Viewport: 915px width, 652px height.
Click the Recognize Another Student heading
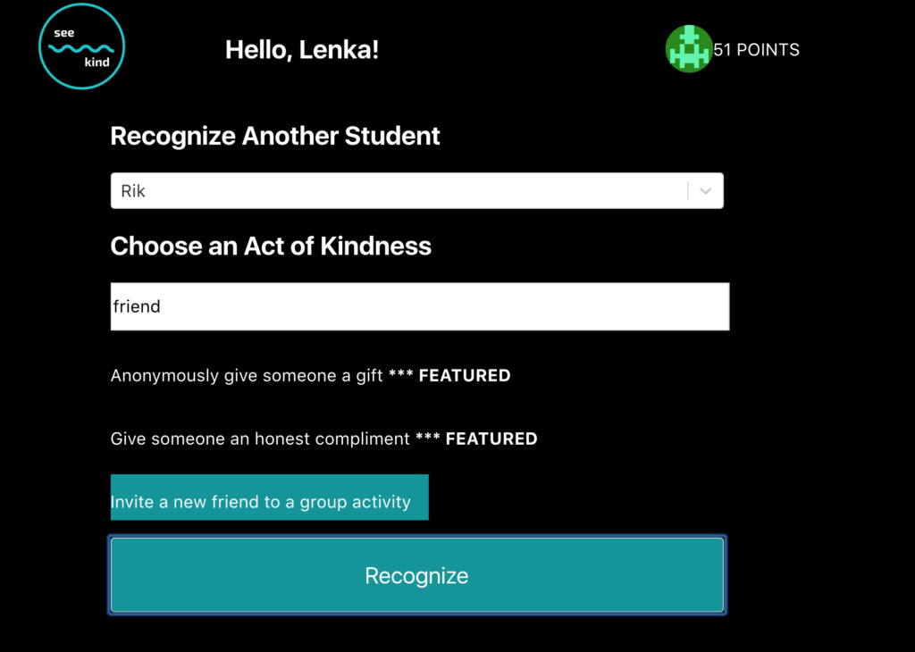275,136
